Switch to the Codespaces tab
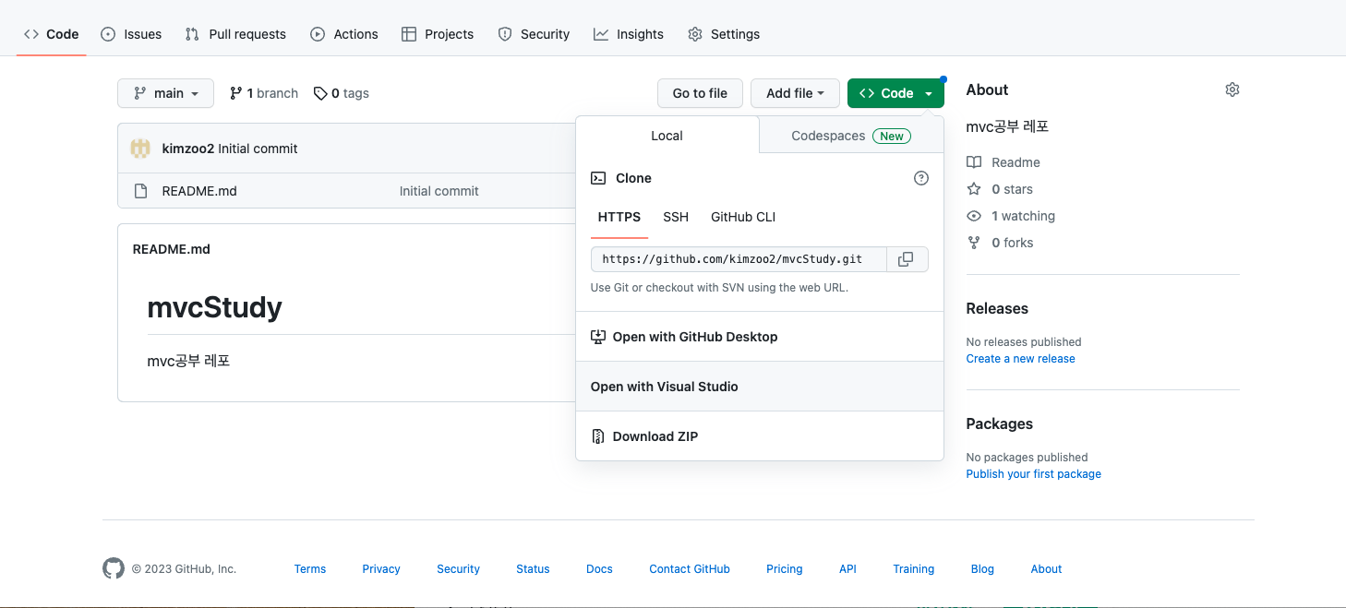The image size is (1346, 608). click(851, 136)
